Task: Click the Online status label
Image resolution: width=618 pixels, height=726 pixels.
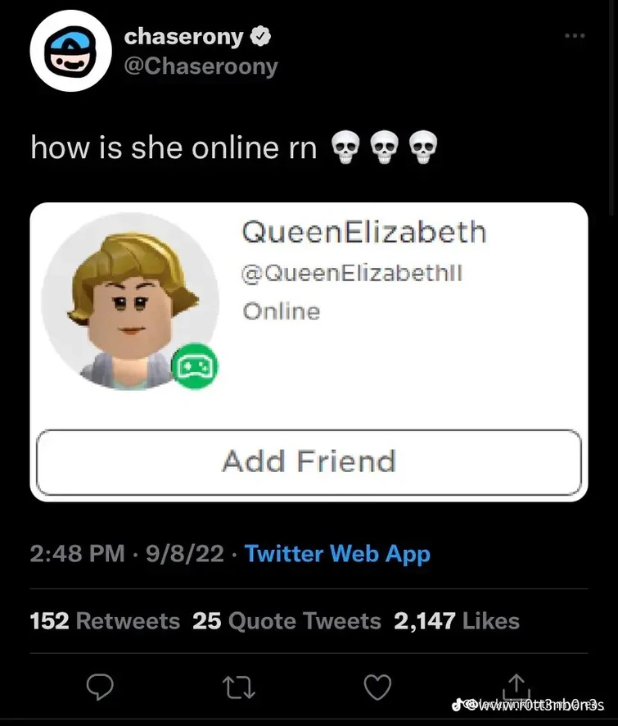Action: coord(280,311)
